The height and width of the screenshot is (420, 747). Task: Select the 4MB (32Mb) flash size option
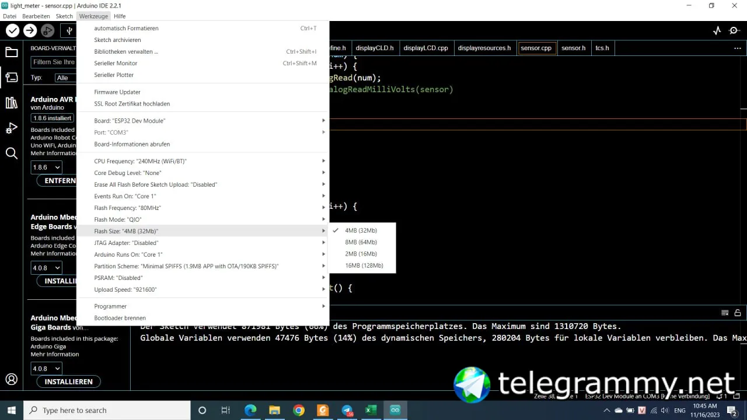click(x=362, y=230)
